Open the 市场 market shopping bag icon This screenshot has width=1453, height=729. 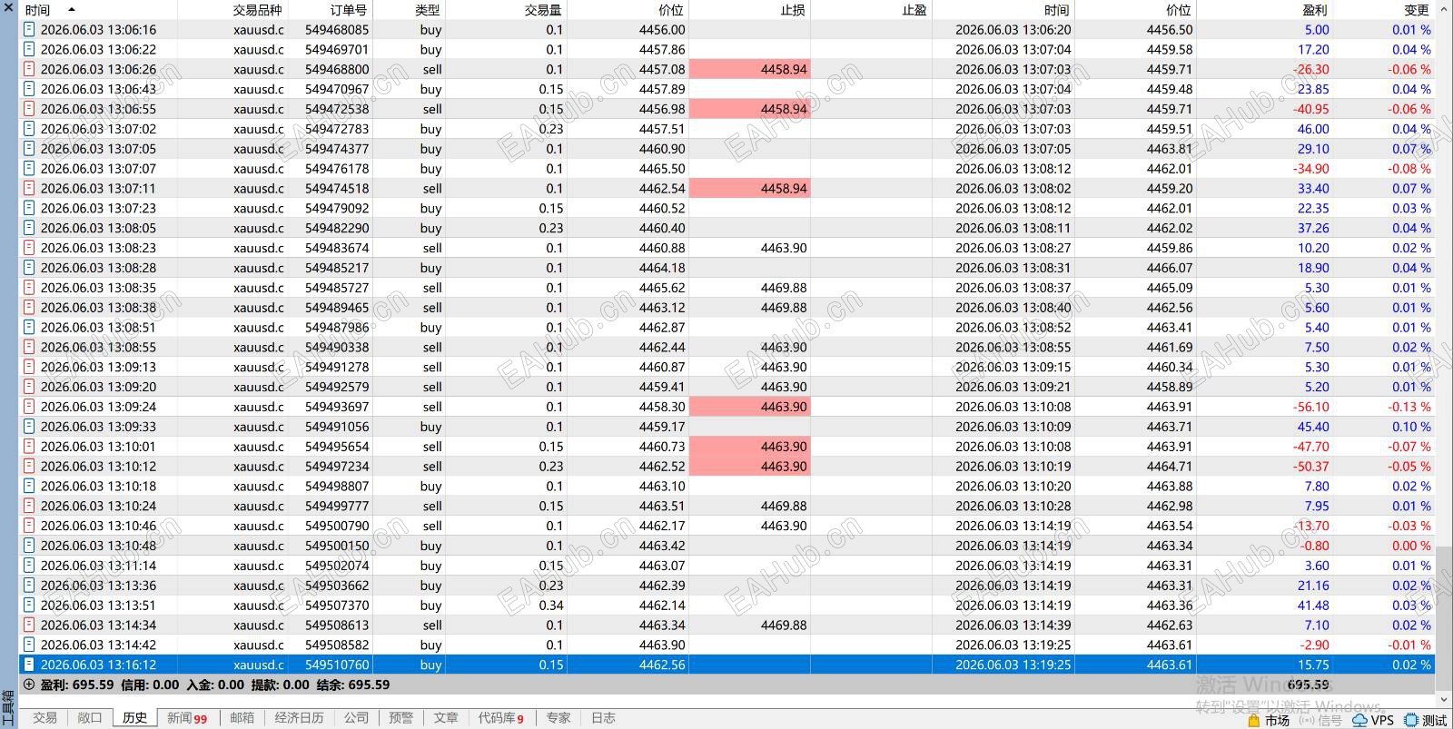coord(1254,720)
